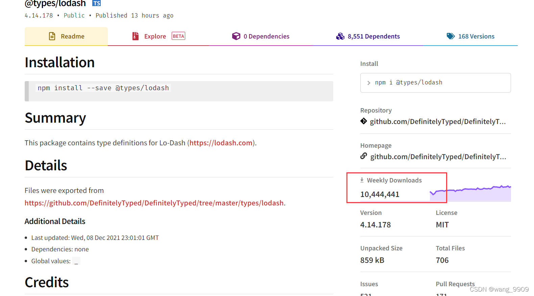Click the Repository git diamond icon

364,121
